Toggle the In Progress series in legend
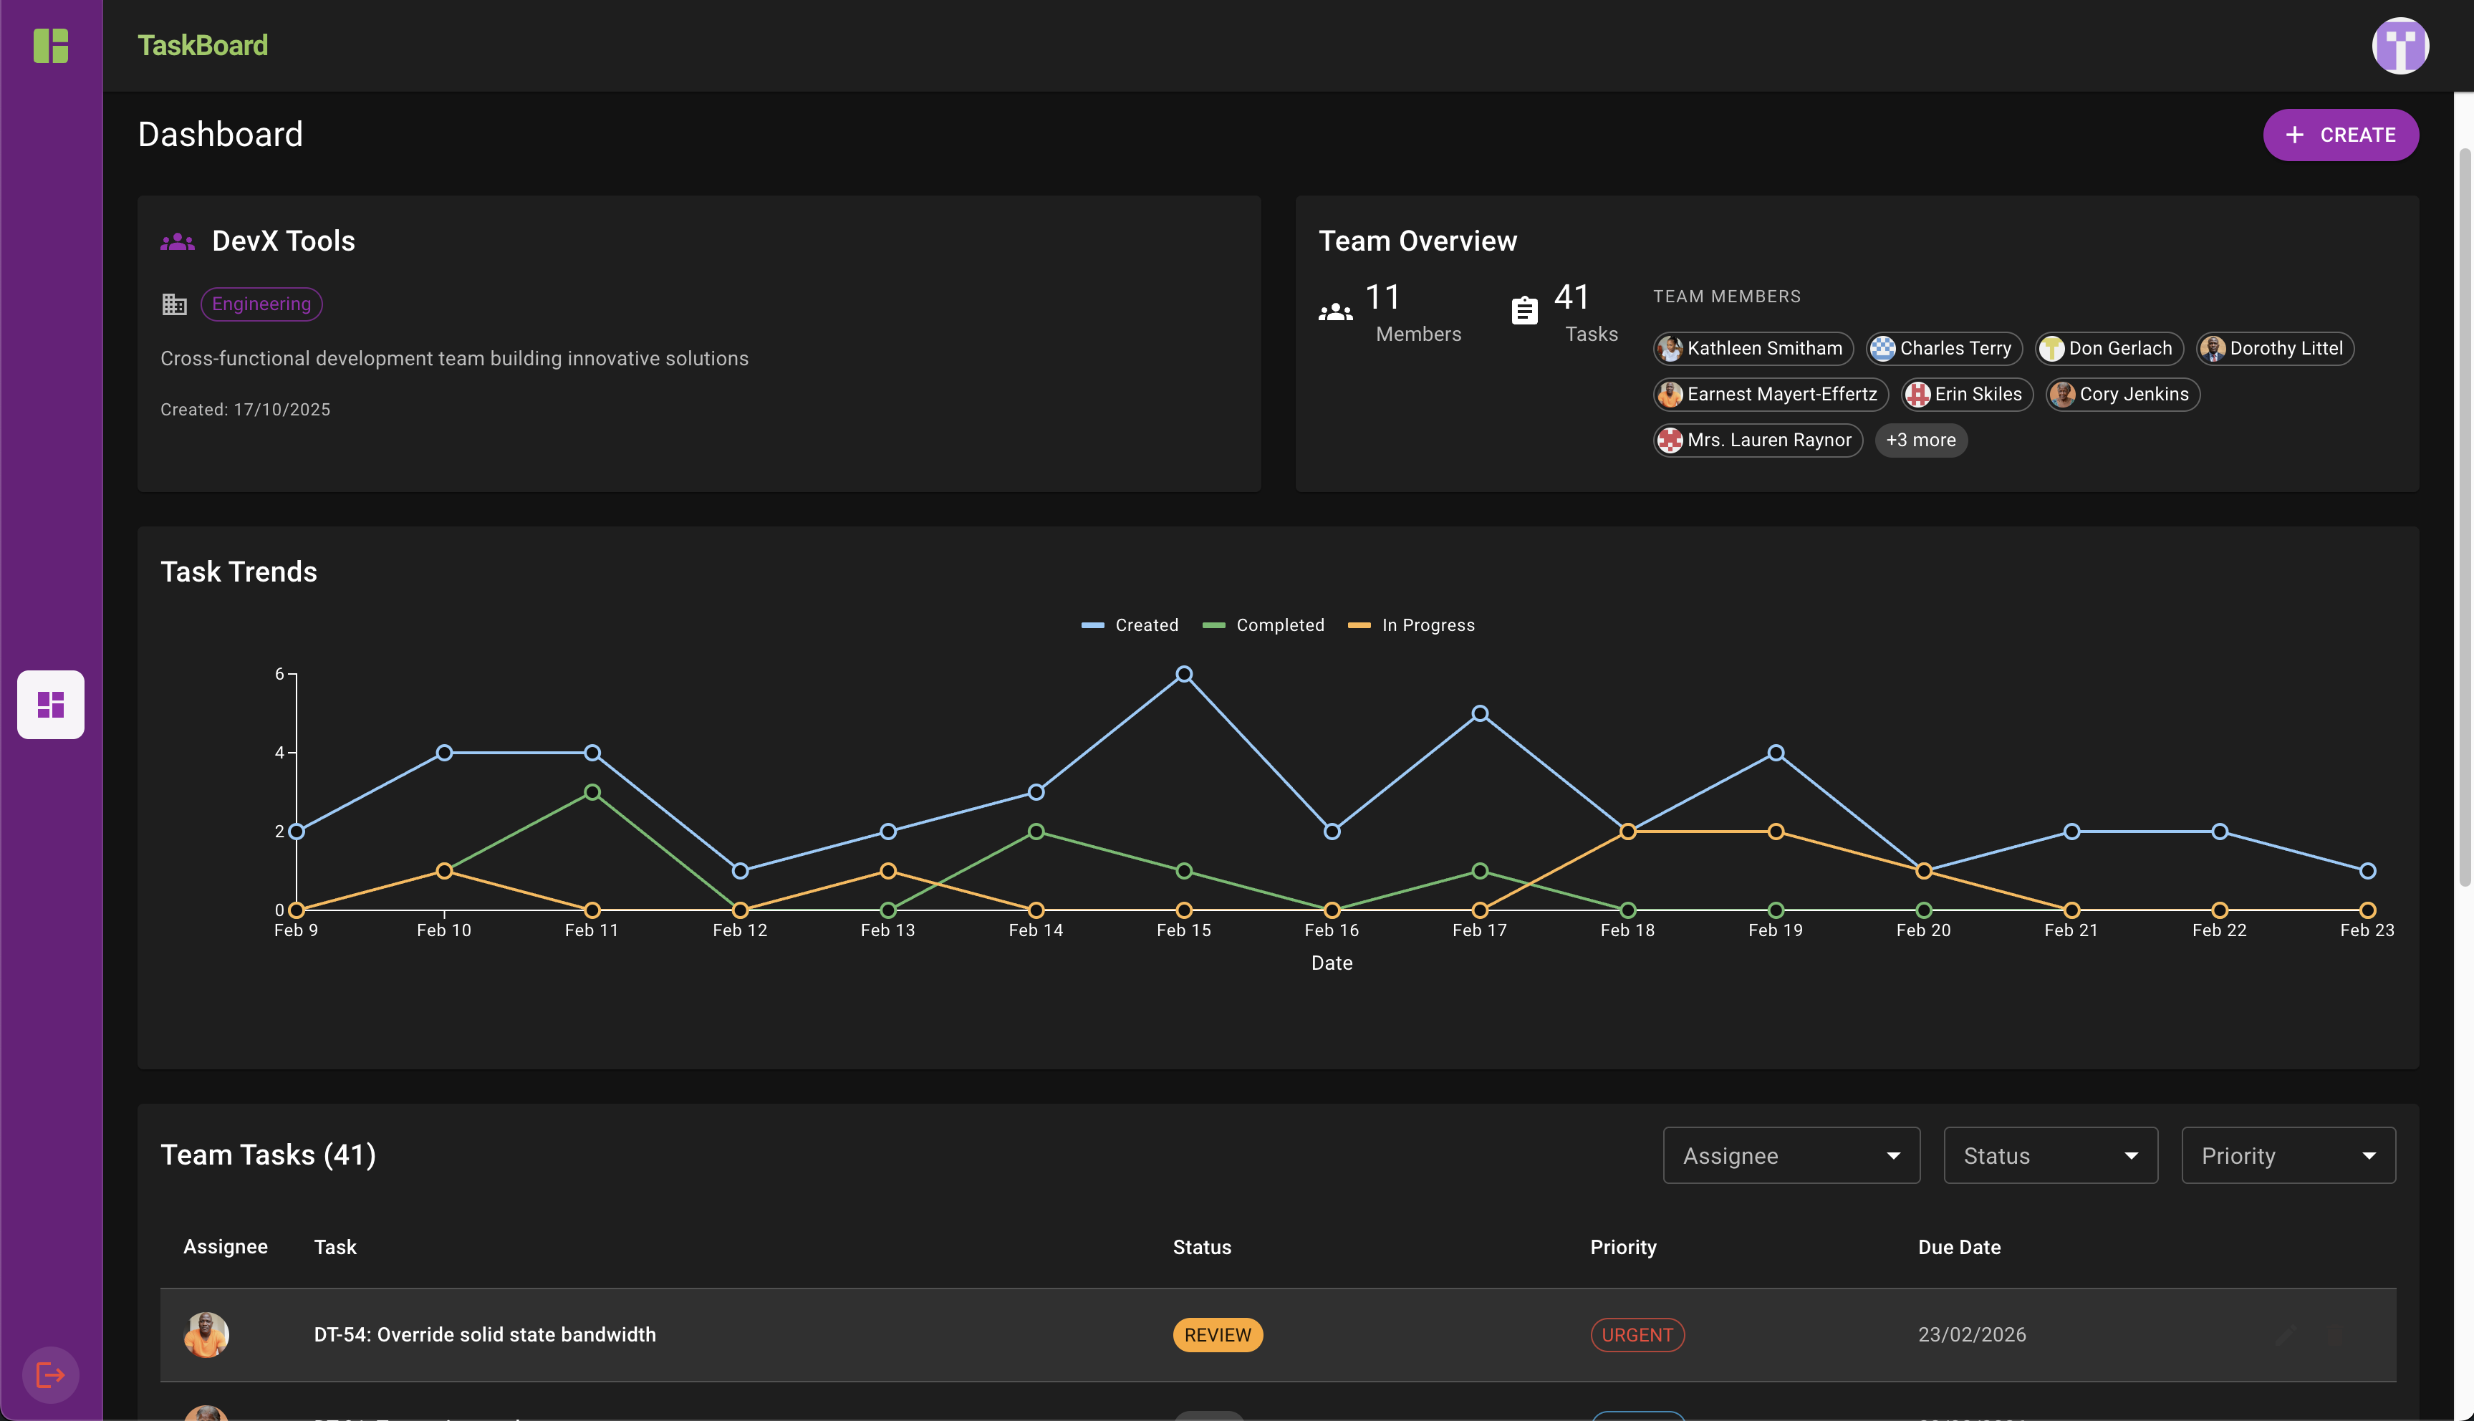The image size is (2474, 1421). coord(1410,625)
